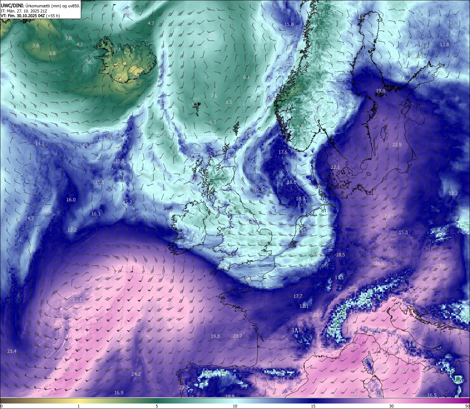This screenshot has width=470, height=409.
Task: Click the 24.2 map value
Action: click(x=136, y=374)
